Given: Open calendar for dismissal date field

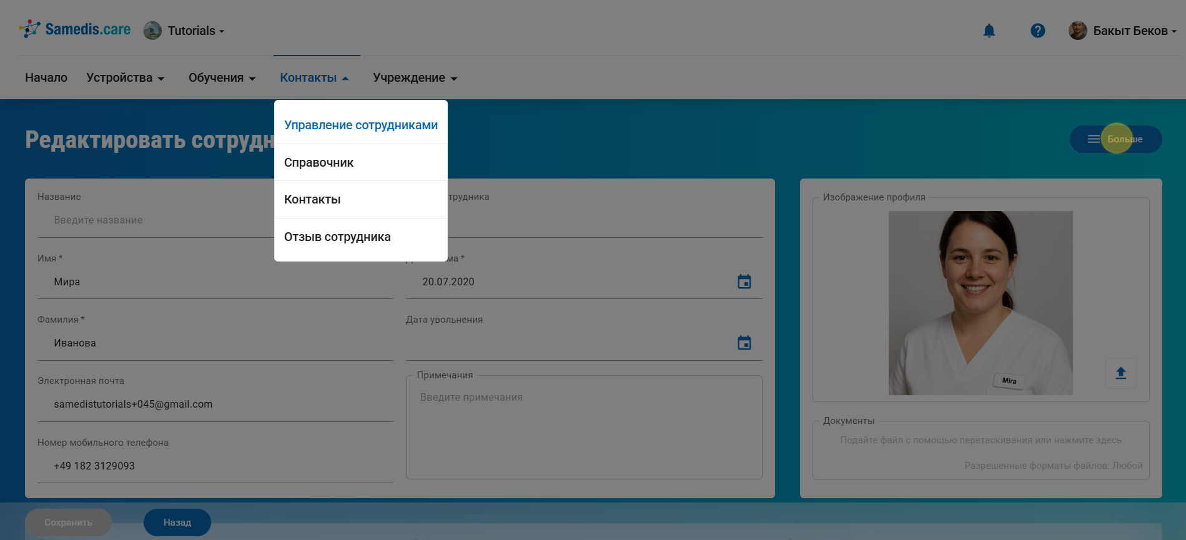Looking at the screenshot, I should [x=744, y=343].
